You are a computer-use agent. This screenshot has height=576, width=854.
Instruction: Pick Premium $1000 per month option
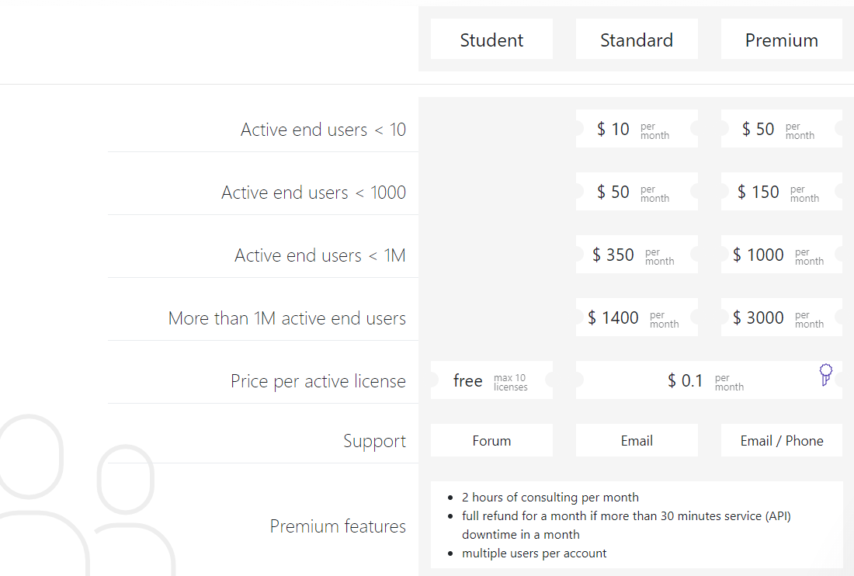point(782,255)
